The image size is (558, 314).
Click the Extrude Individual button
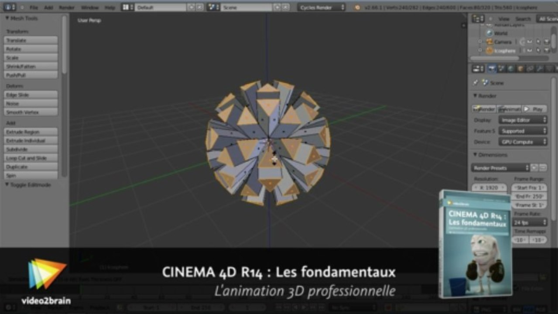coord(31,140)
